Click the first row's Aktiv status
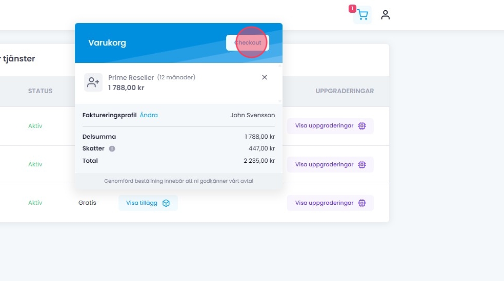The width and height of the screenshot is (504, 281). [35, 126]
